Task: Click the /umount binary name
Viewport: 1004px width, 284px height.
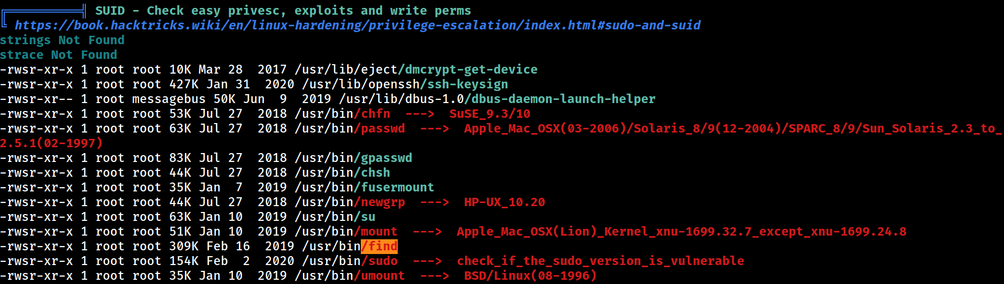Action: [x=380, y=276]
